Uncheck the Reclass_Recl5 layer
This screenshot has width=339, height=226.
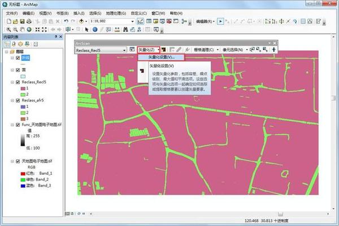(x=18, y=82)
